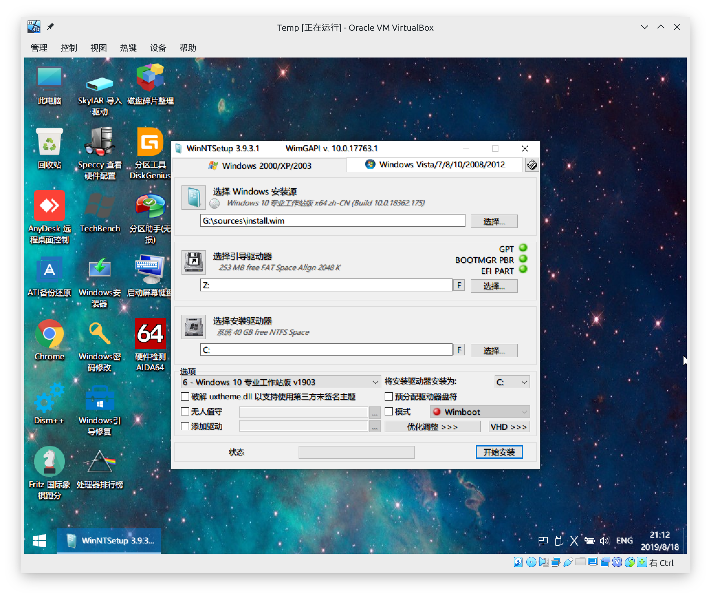Enable 模式 checkbox

point(389,412)
